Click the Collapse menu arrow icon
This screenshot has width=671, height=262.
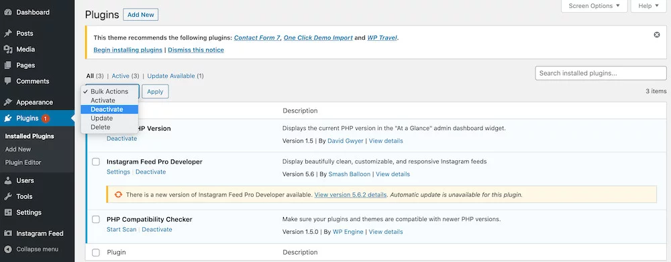(x=7, y=249)
